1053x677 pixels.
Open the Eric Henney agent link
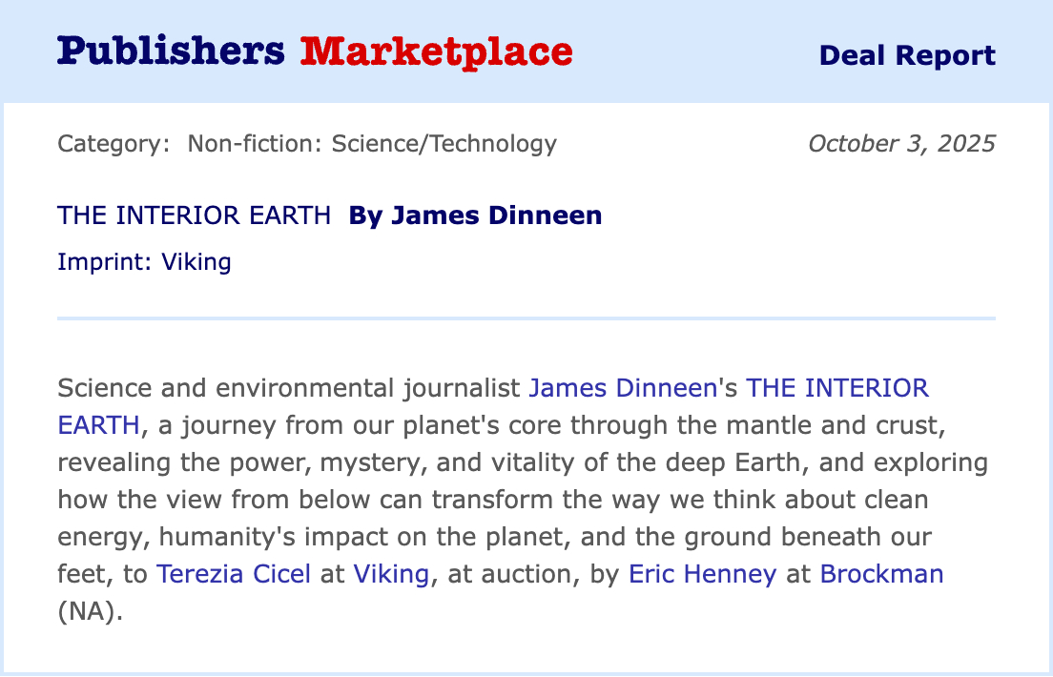point(702,574)
